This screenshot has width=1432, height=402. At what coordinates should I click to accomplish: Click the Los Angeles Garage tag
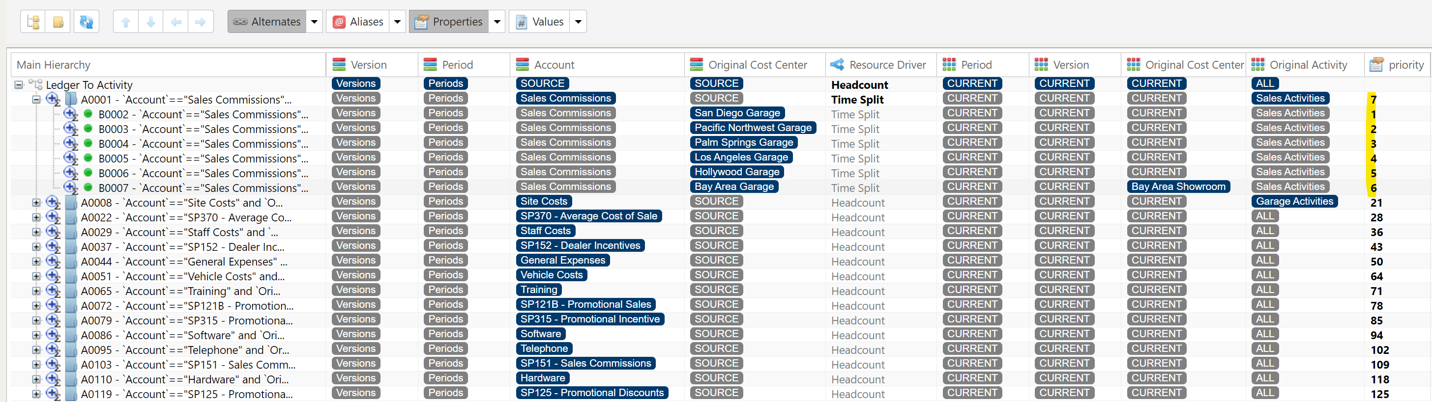click(x=741, y=157)
